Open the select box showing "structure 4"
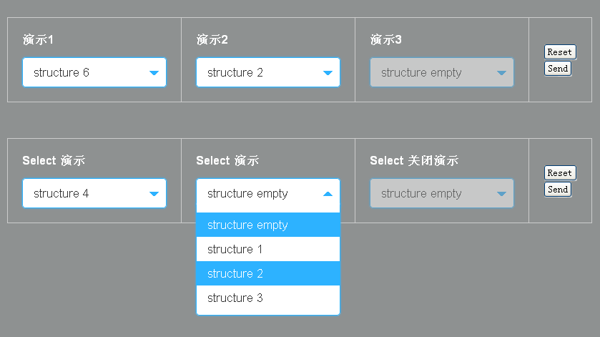This screenshot has height=337, width=600. pos(86,193)
